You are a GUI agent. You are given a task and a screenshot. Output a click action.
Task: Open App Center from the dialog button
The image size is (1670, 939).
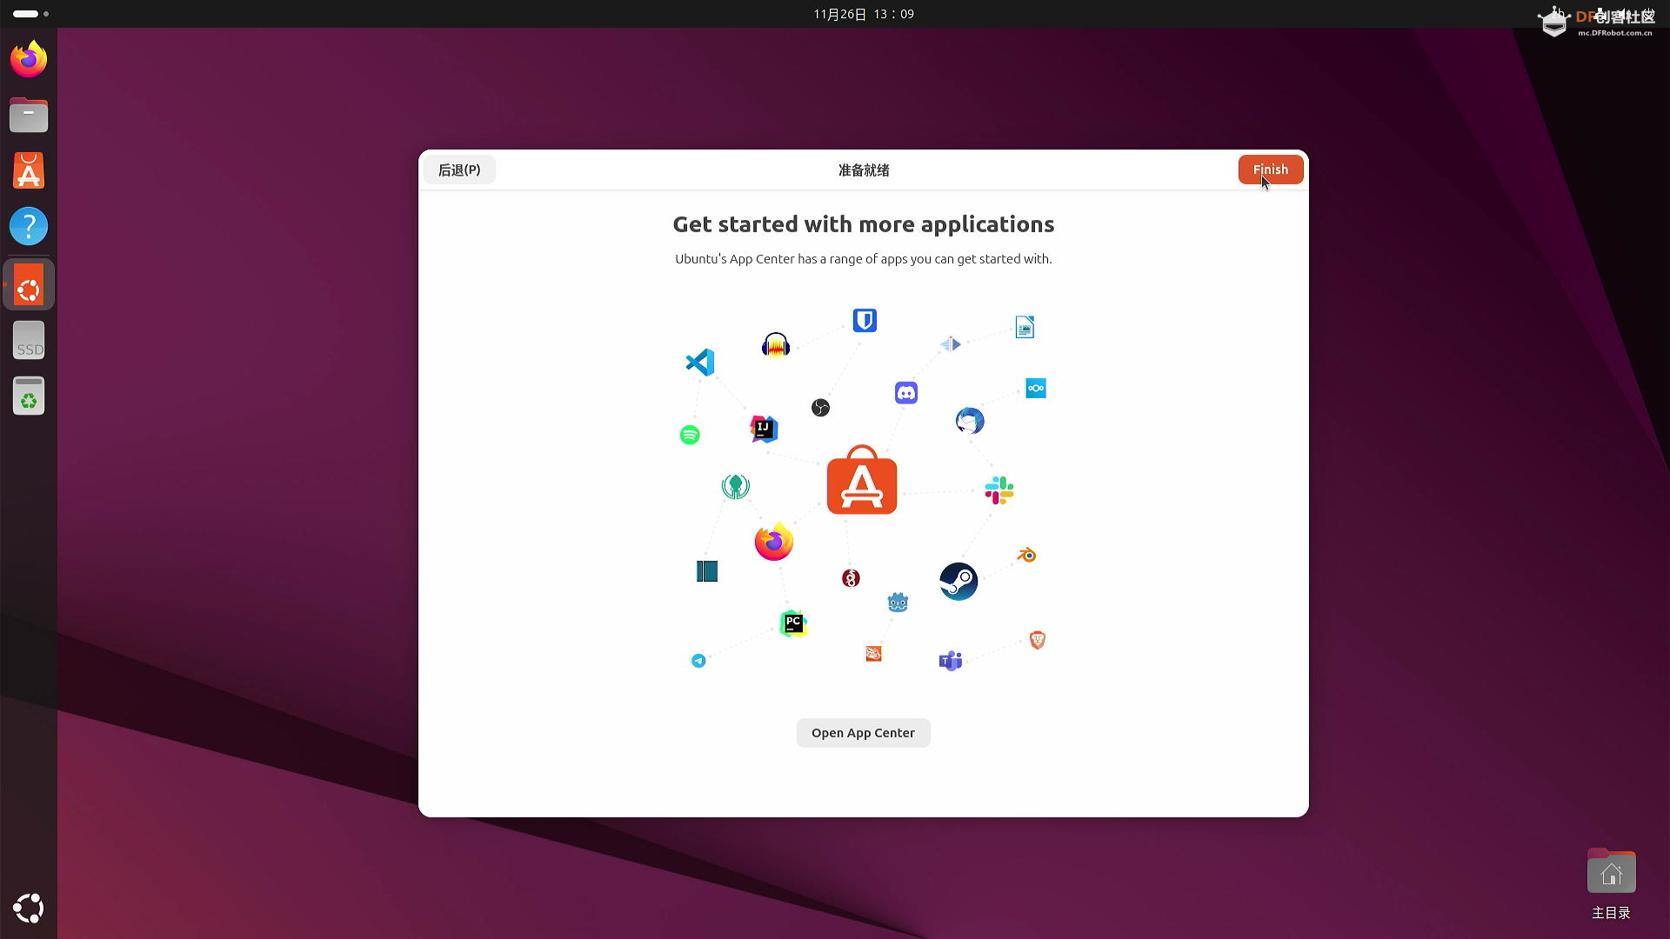(863, 733)
